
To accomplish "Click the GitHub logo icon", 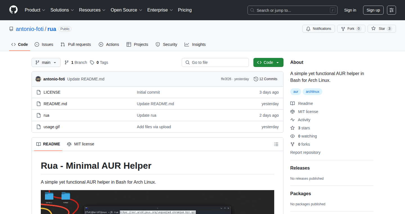I will pyautogui.click(x=13, y=10).
